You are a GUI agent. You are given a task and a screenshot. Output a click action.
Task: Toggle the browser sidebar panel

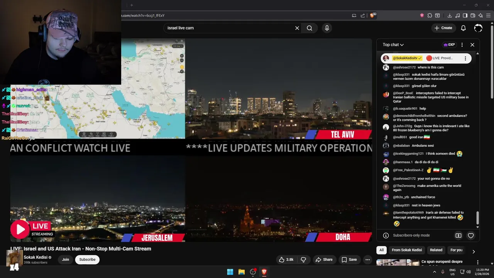pos(465,15)
